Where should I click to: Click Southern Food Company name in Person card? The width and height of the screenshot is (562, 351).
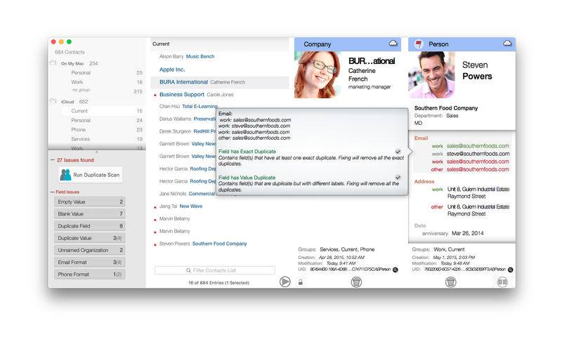coord(446,108)
